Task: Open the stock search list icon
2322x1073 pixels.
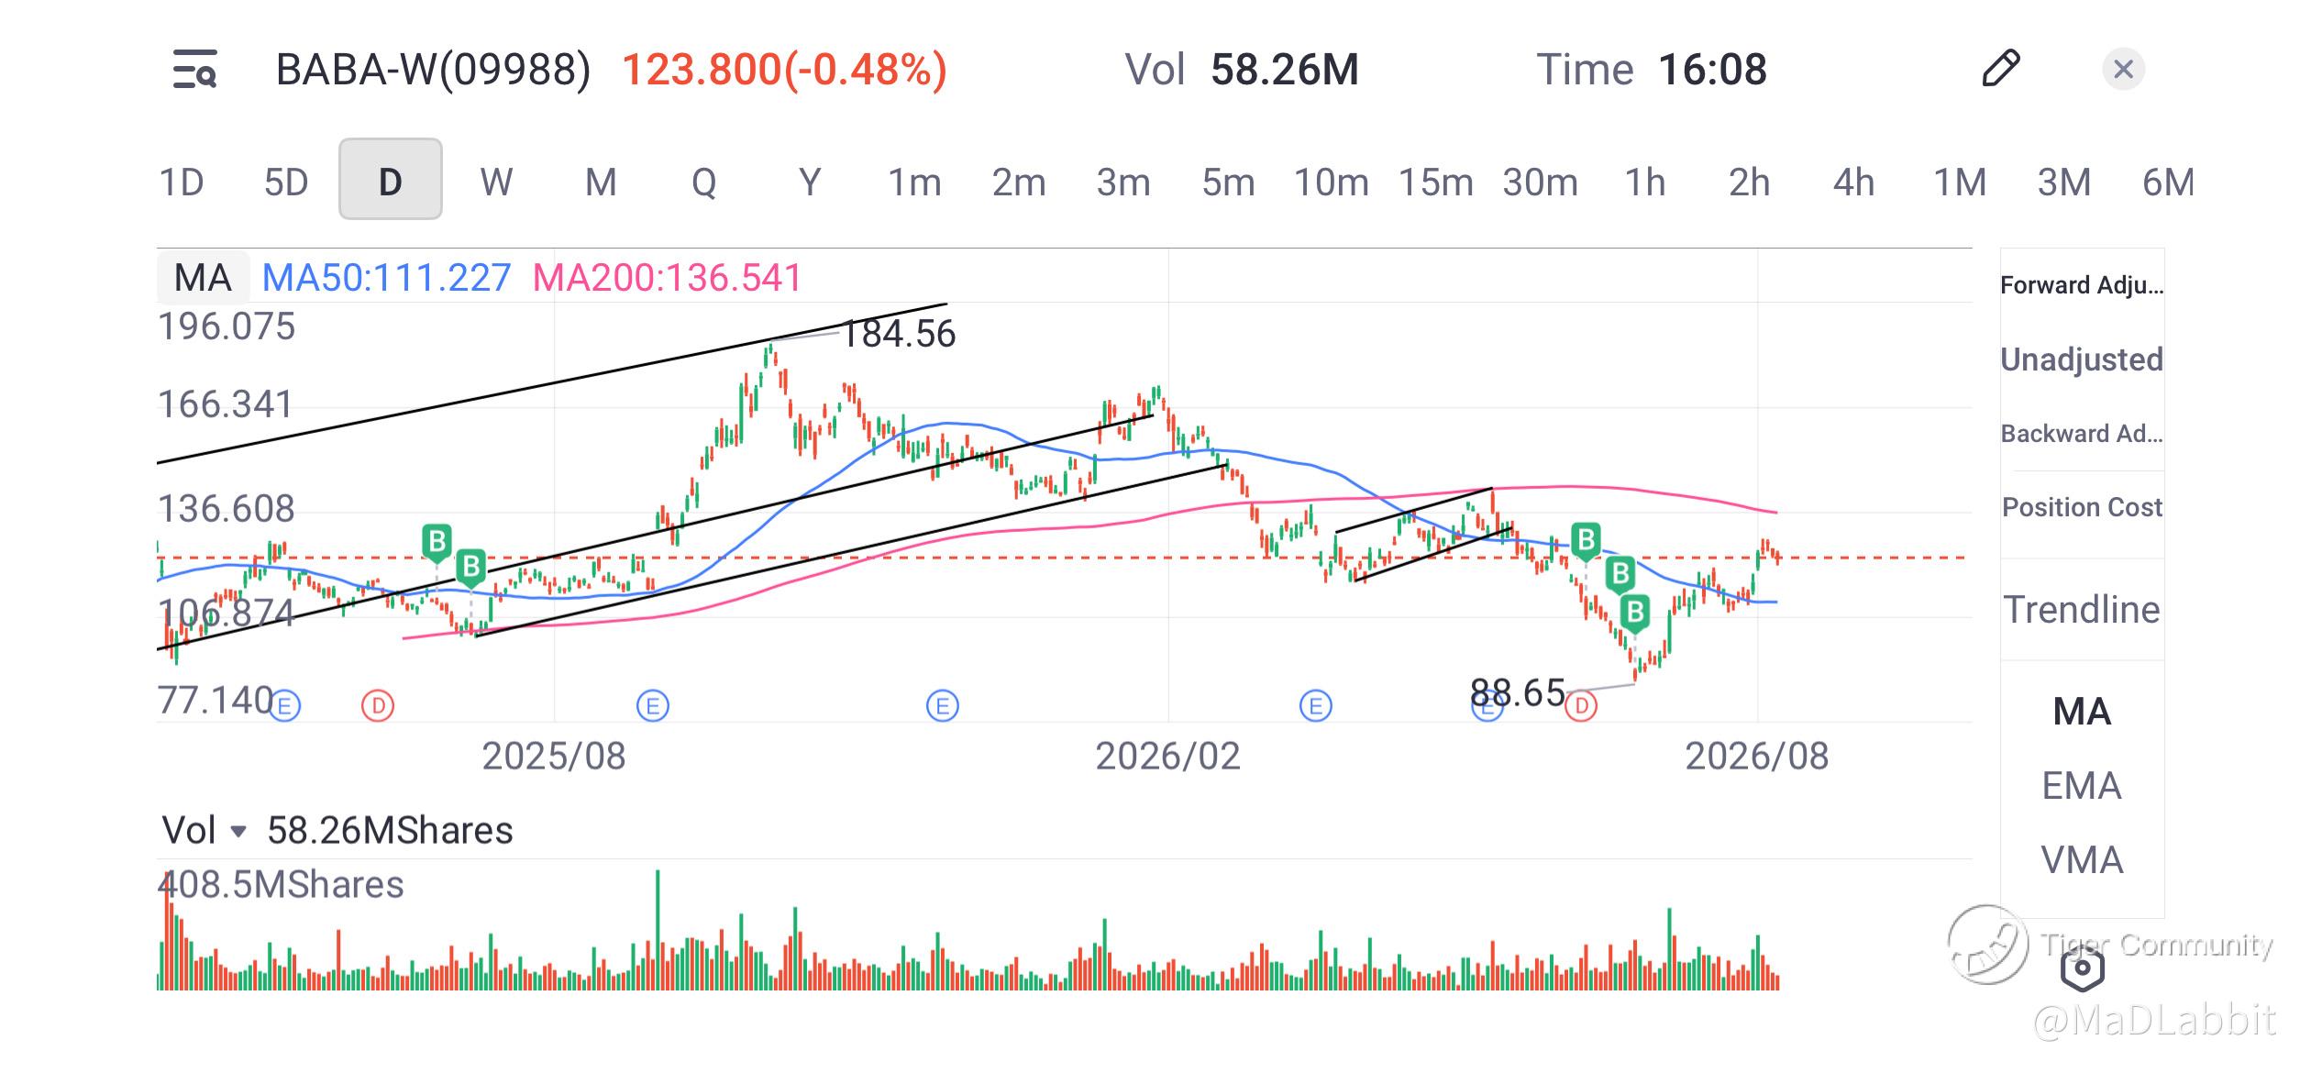Action: pos(194,70)
